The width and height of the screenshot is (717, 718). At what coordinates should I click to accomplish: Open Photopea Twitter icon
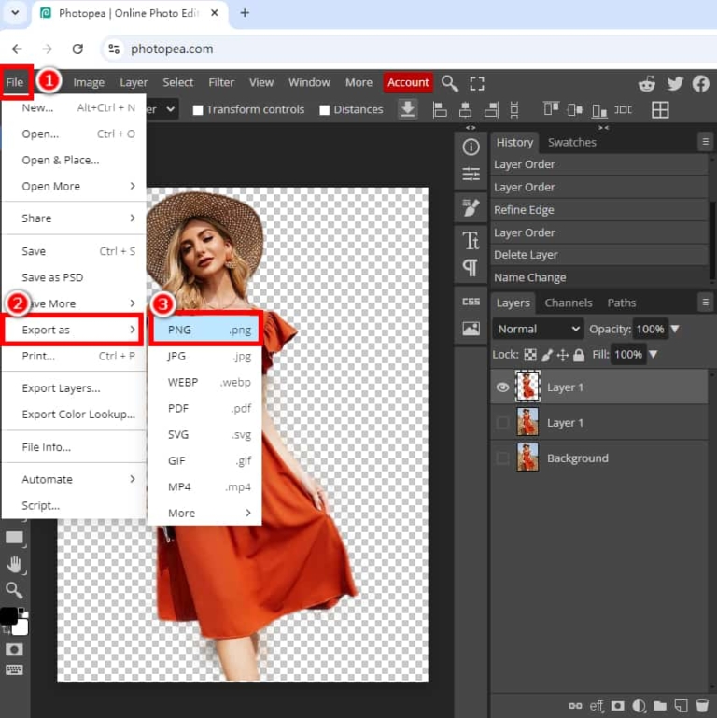tap(675, 84)
